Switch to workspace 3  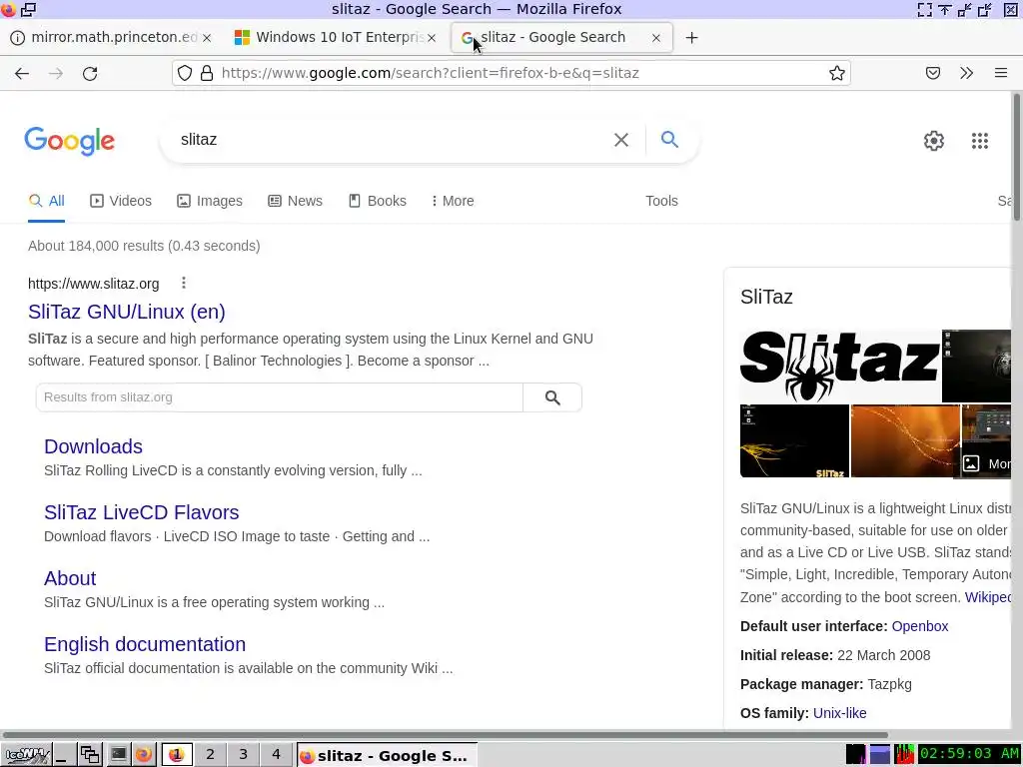click(x=243, y=755)
